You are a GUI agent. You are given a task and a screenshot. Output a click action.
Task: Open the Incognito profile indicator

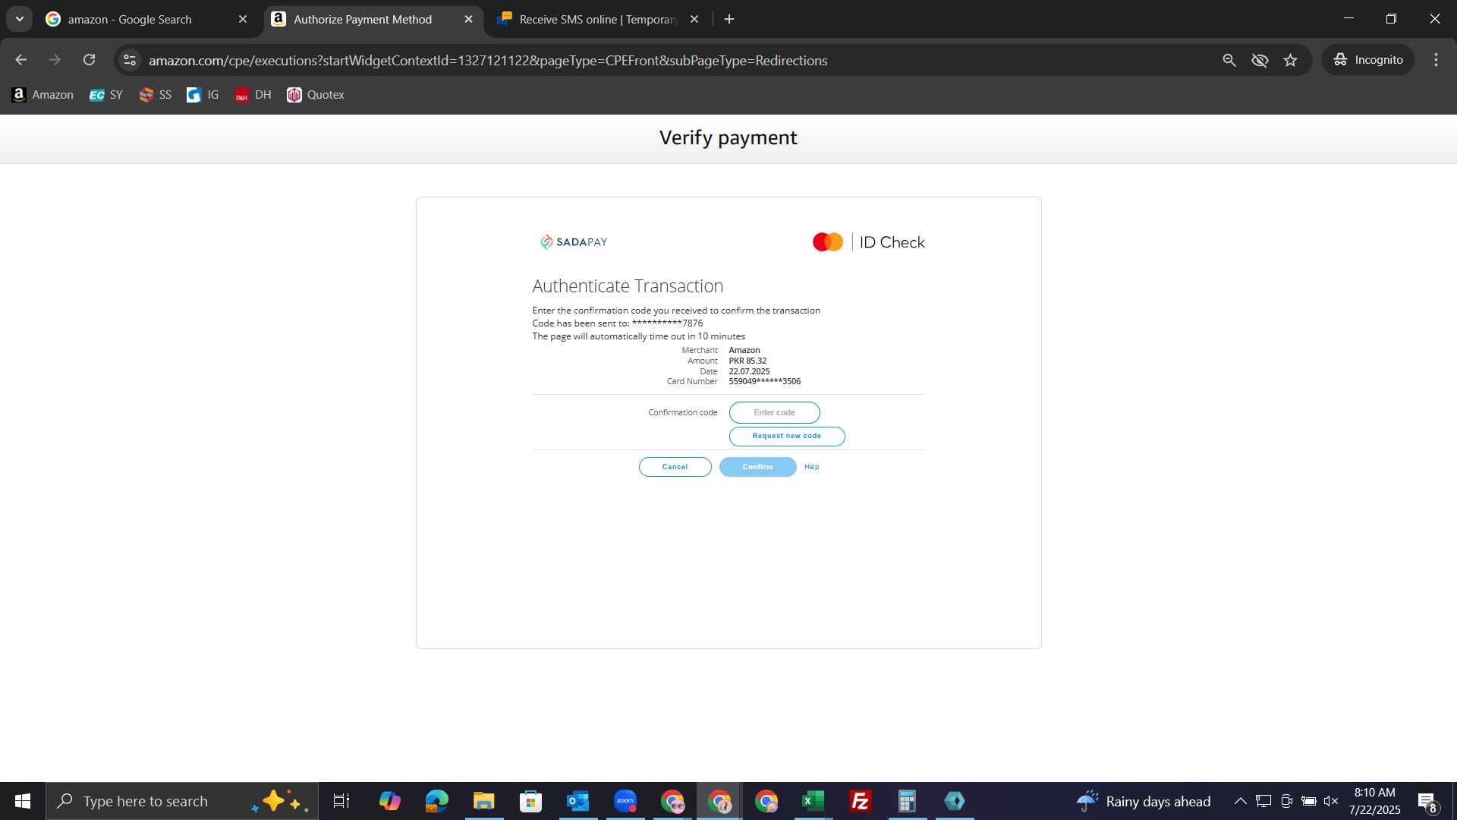[1368, 60]
